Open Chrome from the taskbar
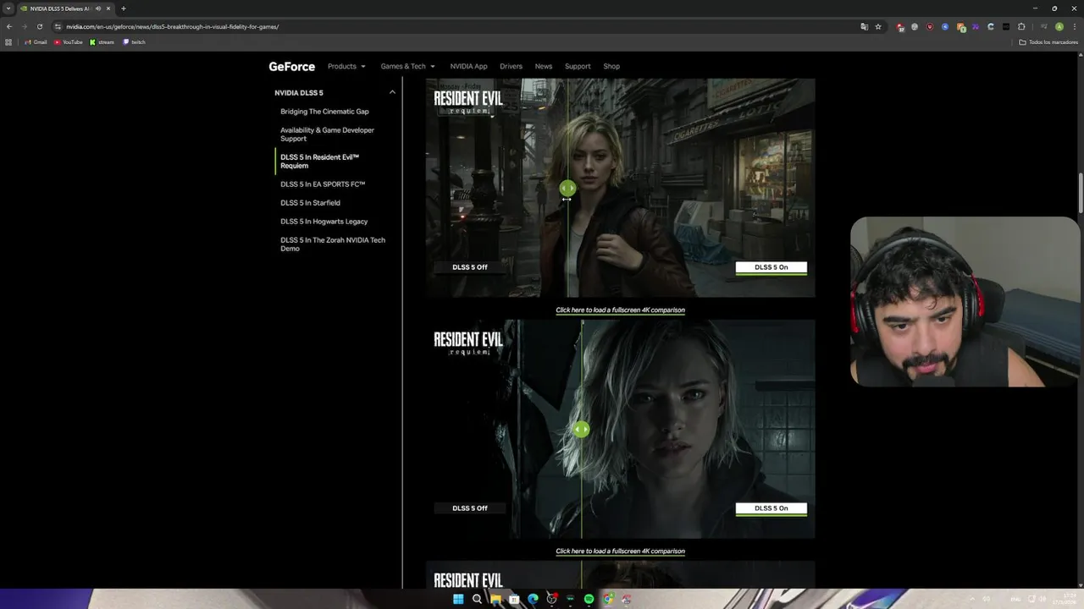Screen dimensions: 1084x609 point(607,599)
